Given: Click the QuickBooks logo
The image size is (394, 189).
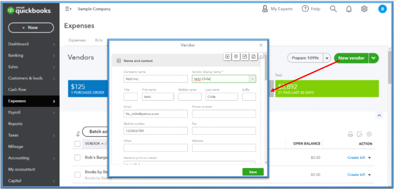Looking at the screenshot, I should [x=29, y=10].
